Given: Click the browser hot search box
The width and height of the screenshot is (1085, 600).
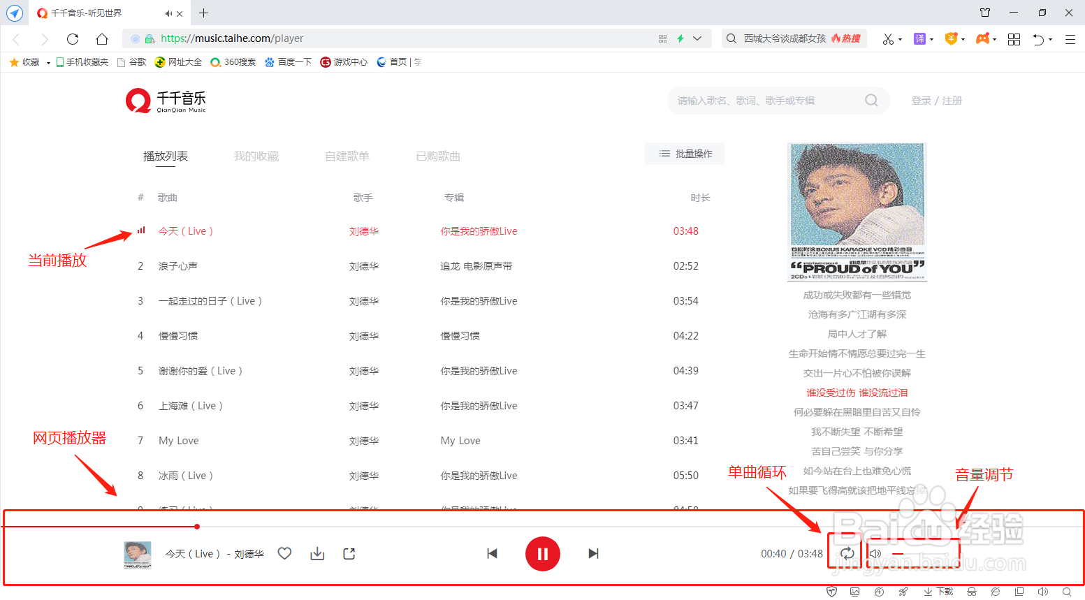Looking at the screenshot, I should [x=794, y=38].
